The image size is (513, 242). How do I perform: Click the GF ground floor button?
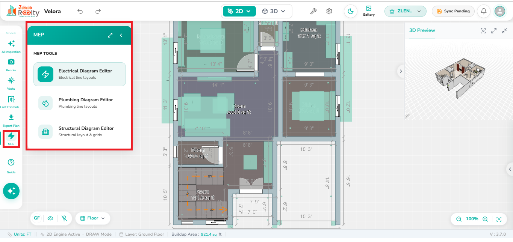tap(37, 218)
